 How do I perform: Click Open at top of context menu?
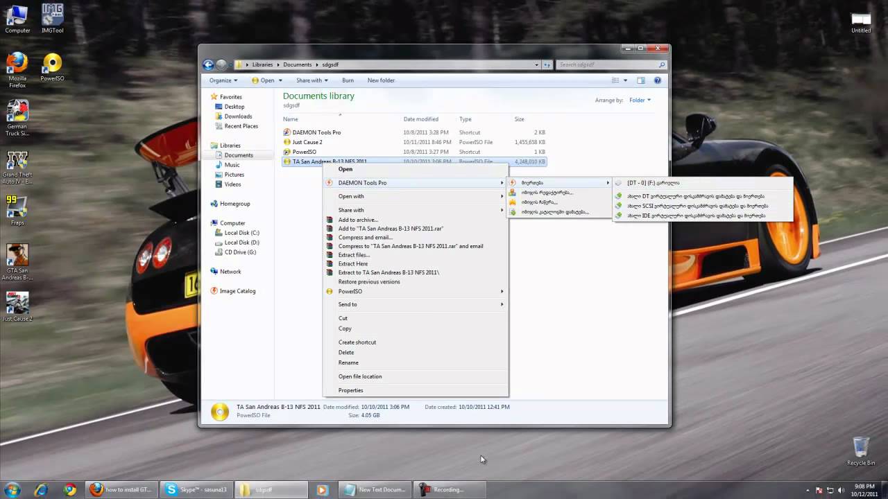(x=415, y=169)
